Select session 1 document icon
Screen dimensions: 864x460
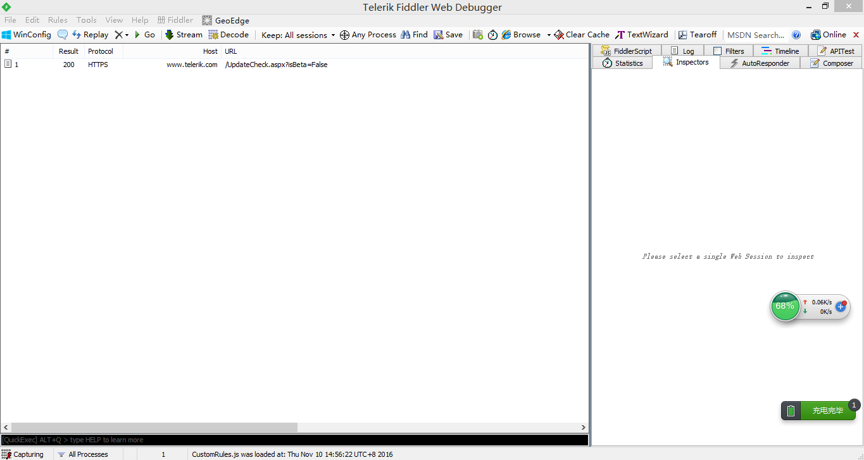8,65
